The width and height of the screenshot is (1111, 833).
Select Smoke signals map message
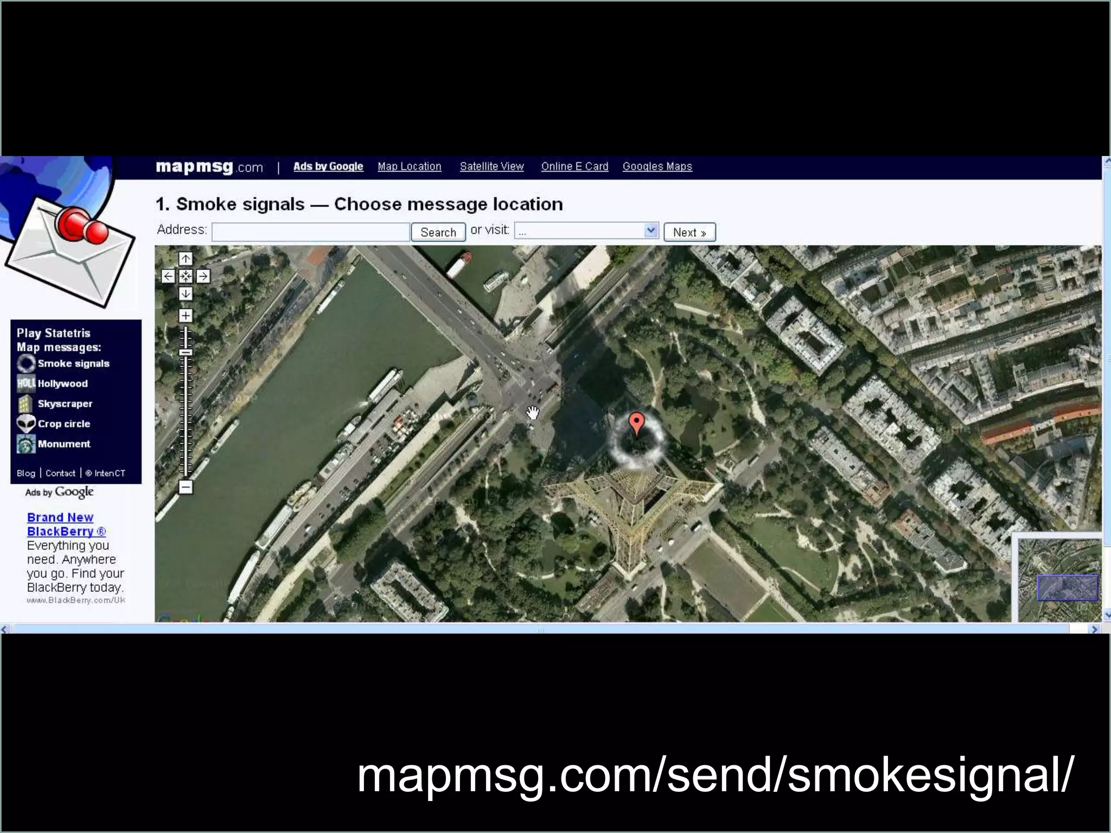(73, 363)
